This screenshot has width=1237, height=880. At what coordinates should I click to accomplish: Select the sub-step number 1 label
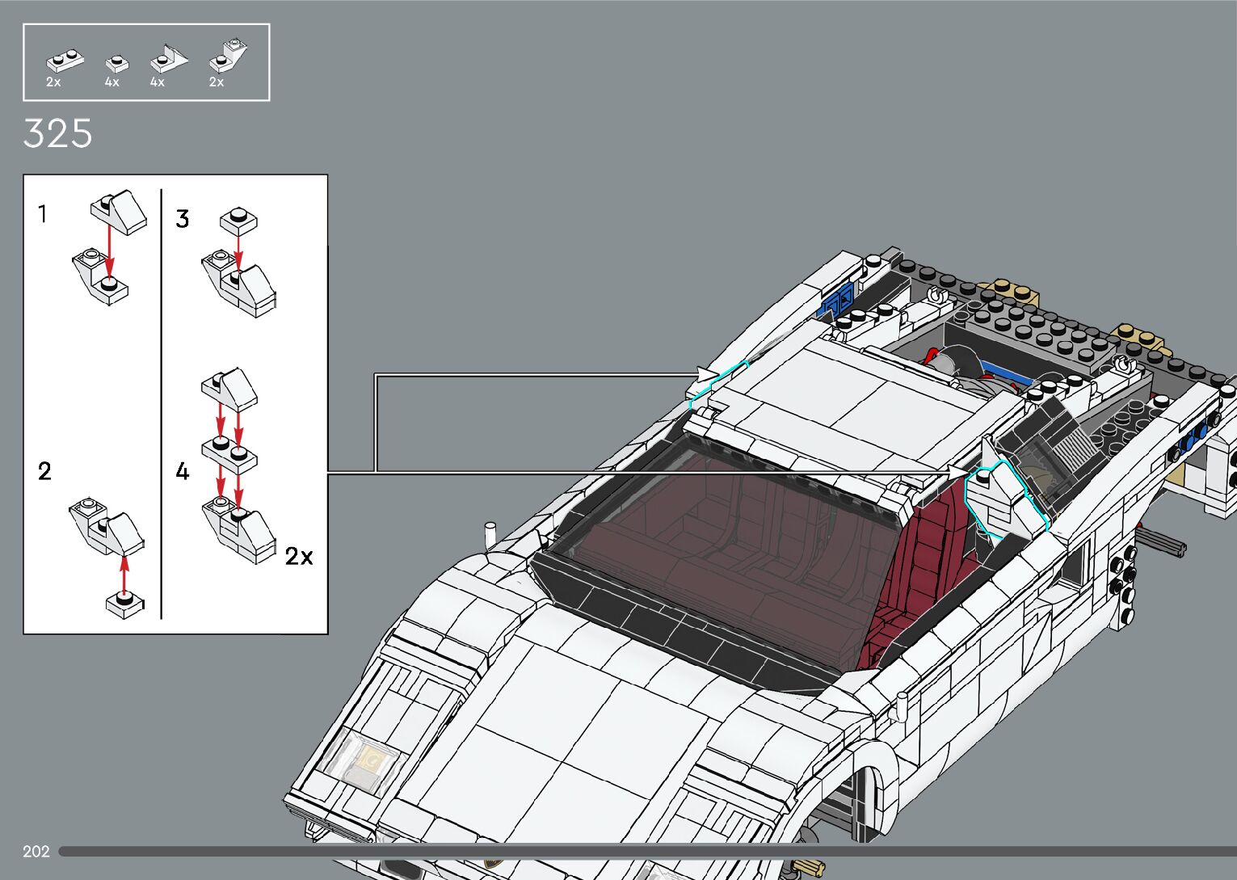(43, 214)
